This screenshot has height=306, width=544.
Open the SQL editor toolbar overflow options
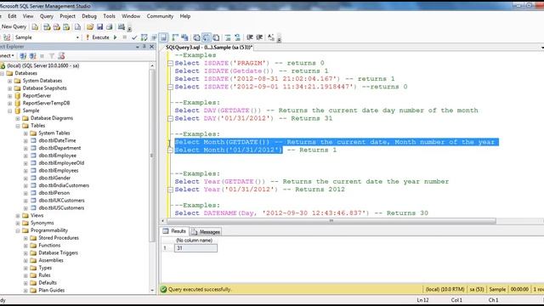[x=280, y=38]
